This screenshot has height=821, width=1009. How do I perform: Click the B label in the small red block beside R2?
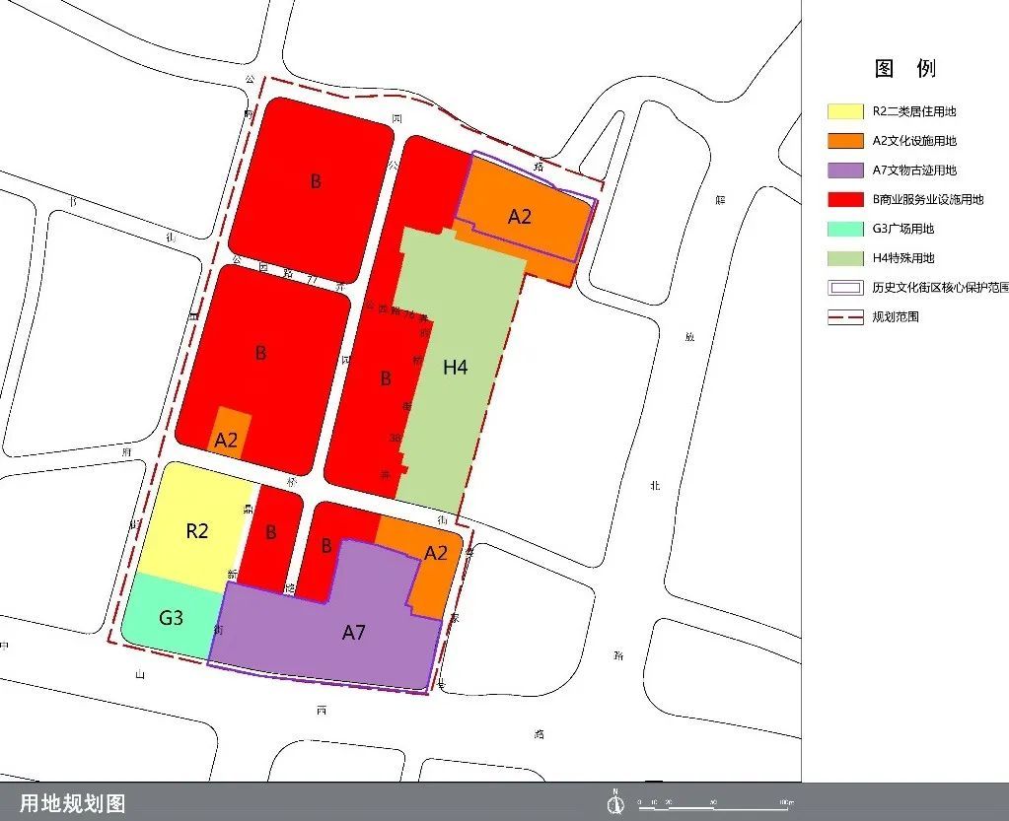271,532
